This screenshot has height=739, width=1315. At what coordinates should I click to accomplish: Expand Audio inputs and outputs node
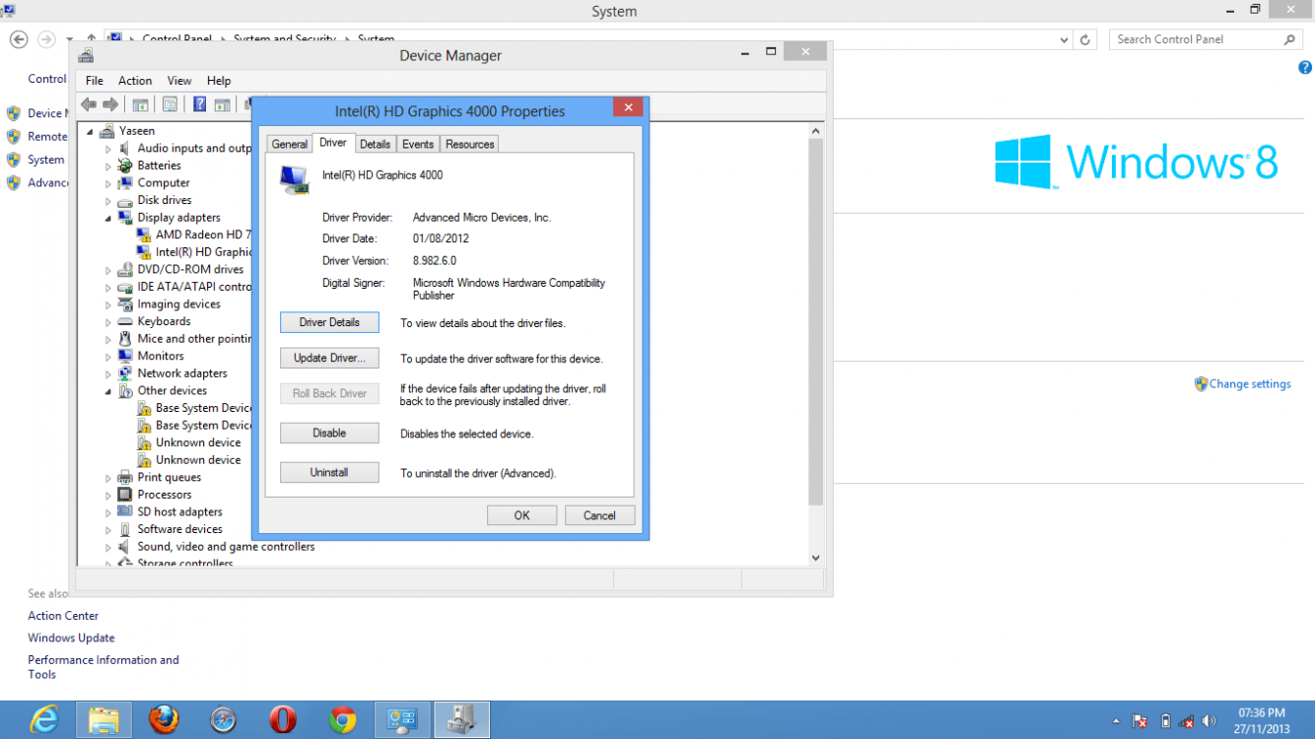pyautogui.click(x=108, y=149)
